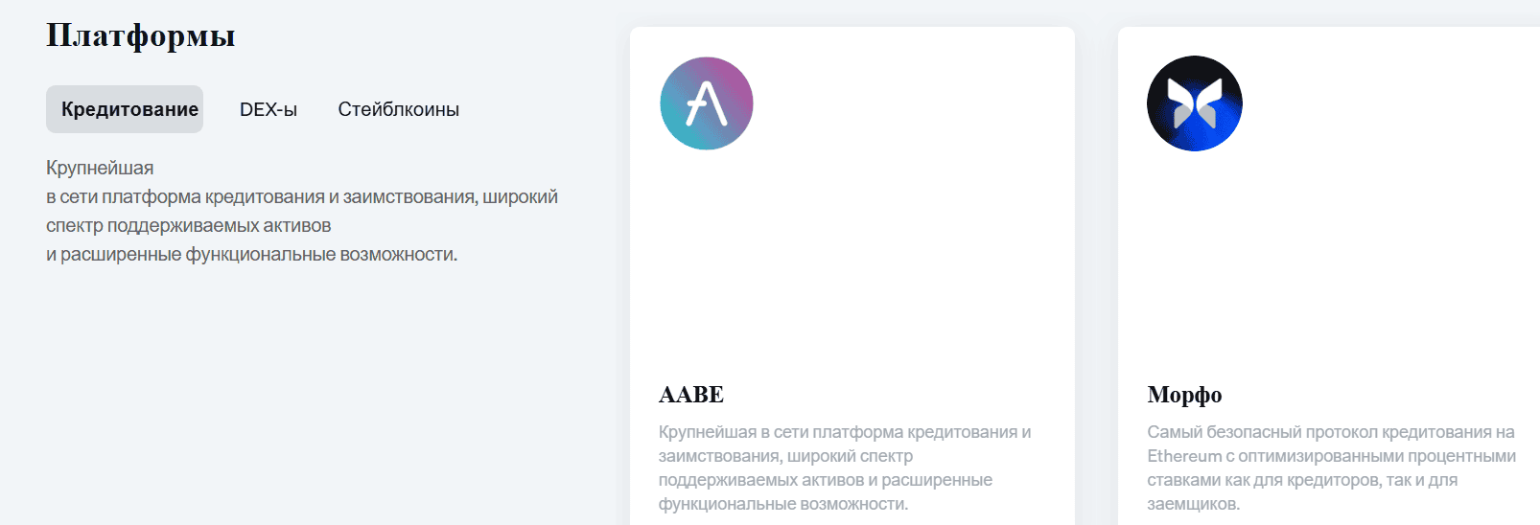This screenshot has height=525, width=1540.
Task: Click the AAVE logo icon
Action: 707,103
